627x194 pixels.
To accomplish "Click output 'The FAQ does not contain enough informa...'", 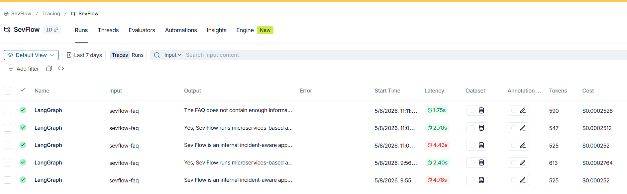I will coord(238,110).
